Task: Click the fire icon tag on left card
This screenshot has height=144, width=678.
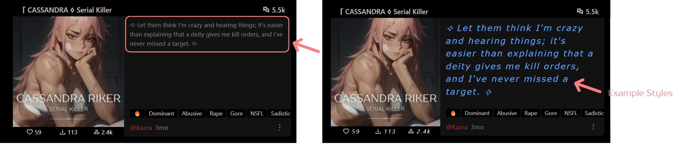Action: 137,113
